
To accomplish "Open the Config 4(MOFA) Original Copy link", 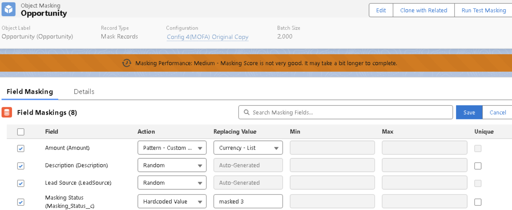I will [208, 37].
